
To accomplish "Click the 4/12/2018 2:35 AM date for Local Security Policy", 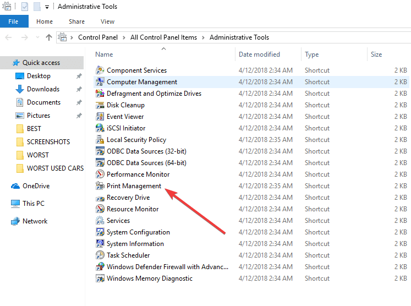I will pyautogui.click(x=266, y=139).
